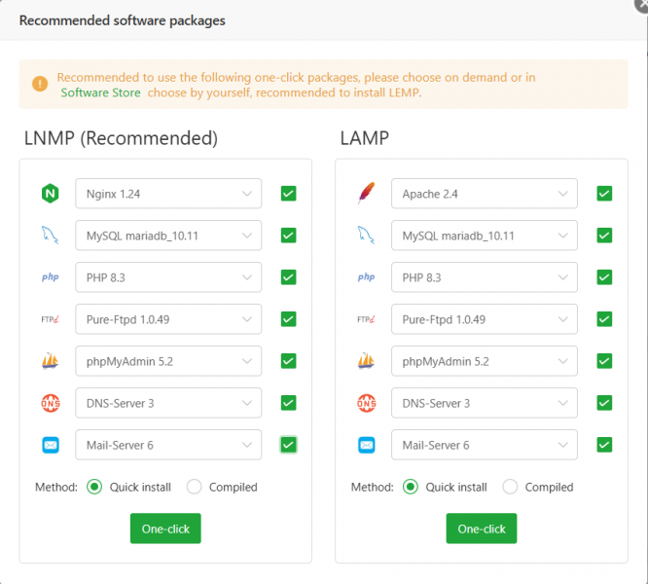Click the Mail-Server envelope icon in LAMP
648x584 pixels.
click(367, 445)
